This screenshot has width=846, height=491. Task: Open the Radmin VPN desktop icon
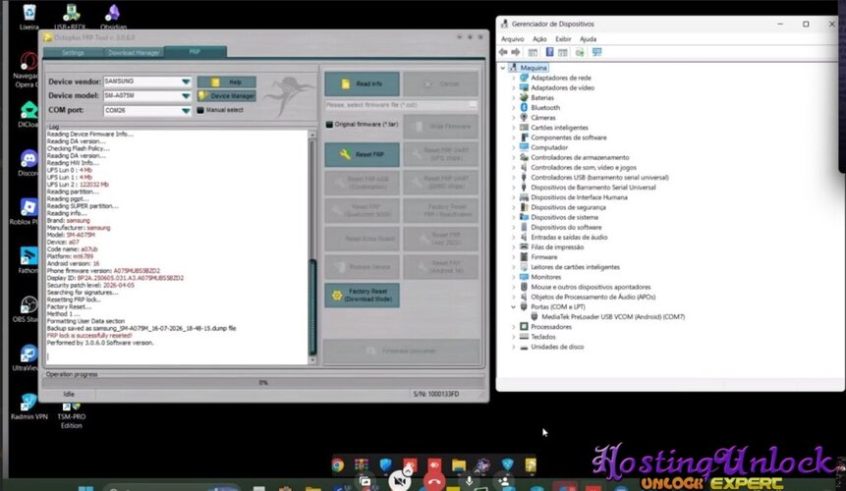point(28,407)
